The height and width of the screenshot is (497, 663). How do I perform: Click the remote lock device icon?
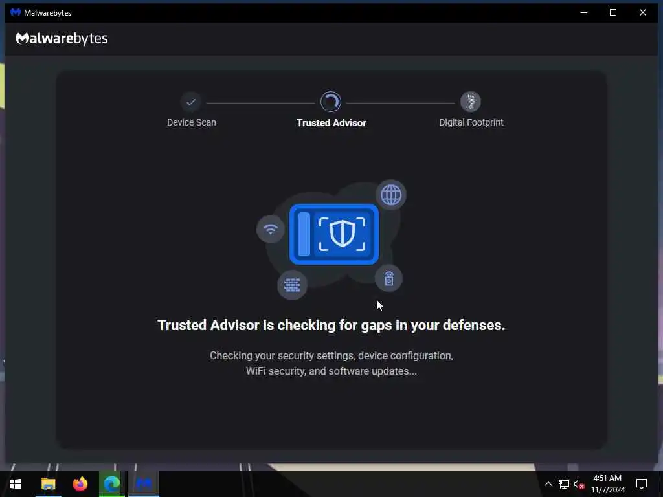pyautogui.click(x=389, y=278)
